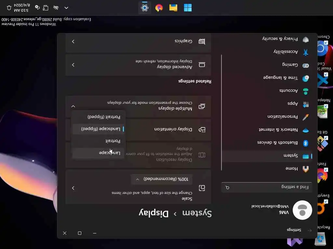Image resolution: width=333 pixels, height=249 pixels.
Task: Open the VM6 account profile
Action: tap(282, 210)
